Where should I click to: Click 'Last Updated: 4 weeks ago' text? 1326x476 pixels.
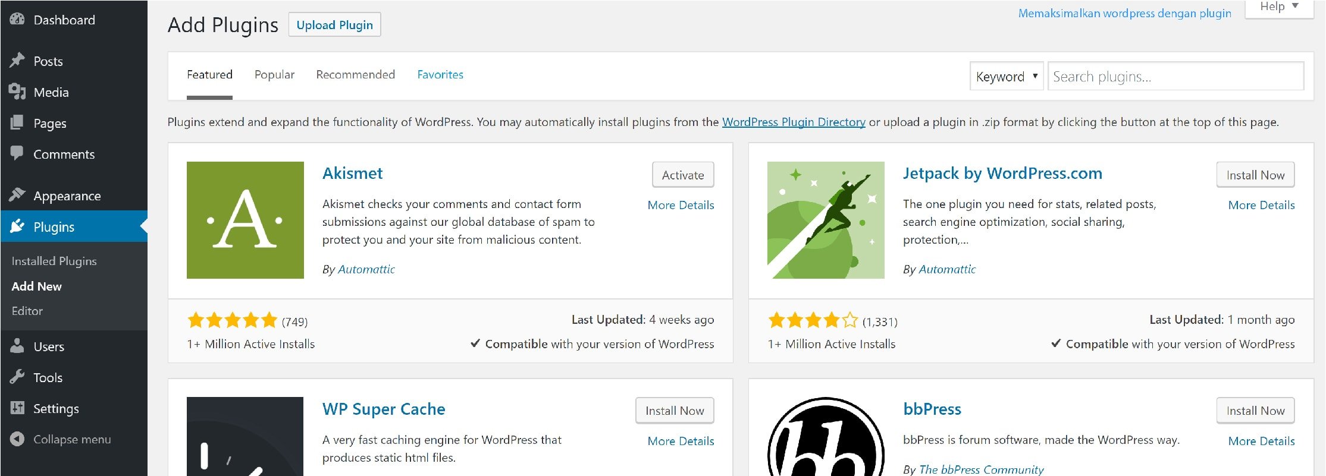point(642,320)
